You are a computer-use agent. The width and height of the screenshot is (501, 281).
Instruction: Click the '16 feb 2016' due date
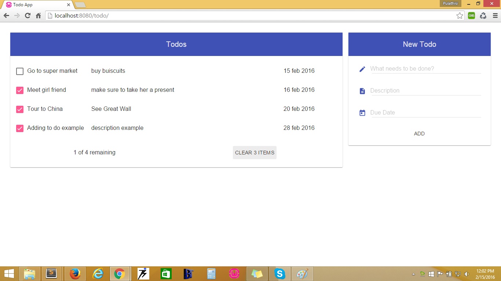[299, 90]
